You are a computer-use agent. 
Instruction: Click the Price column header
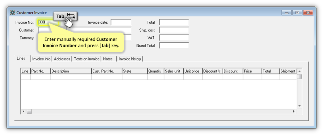[252, 71]
